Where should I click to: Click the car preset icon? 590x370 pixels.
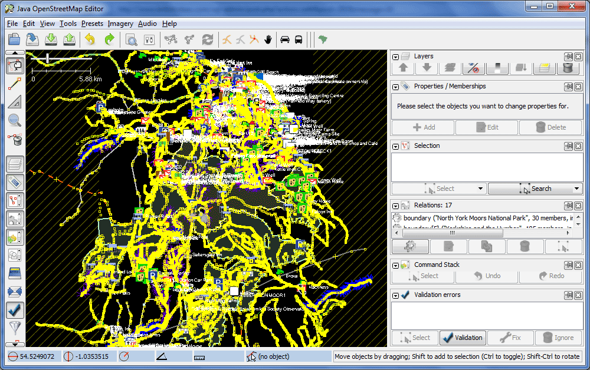tap(285, 39)
